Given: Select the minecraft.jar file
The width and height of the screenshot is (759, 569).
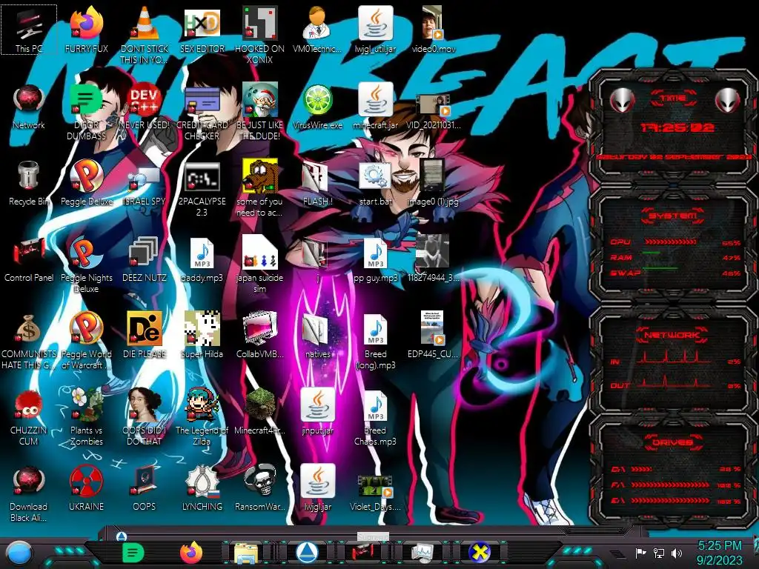Looking at the screenshot, I should tap(375, 107).
